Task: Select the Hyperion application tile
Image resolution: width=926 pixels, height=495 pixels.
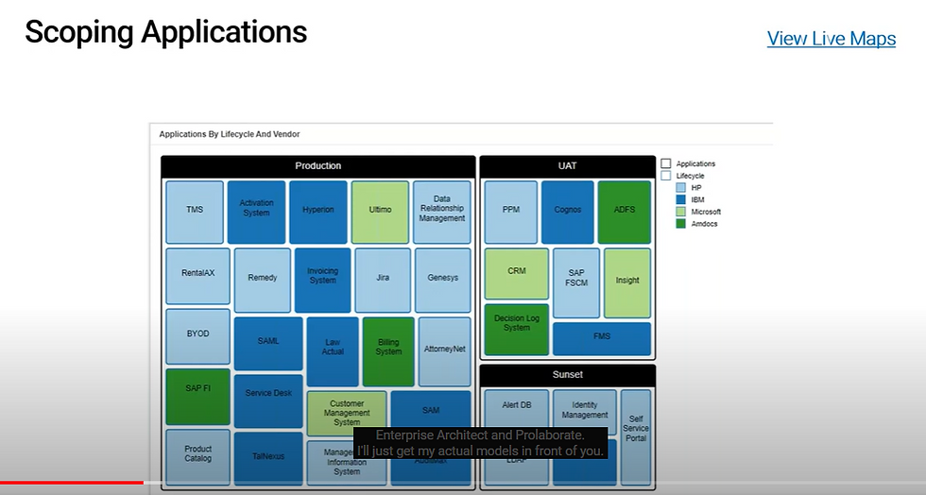Action: pos(318,212)
